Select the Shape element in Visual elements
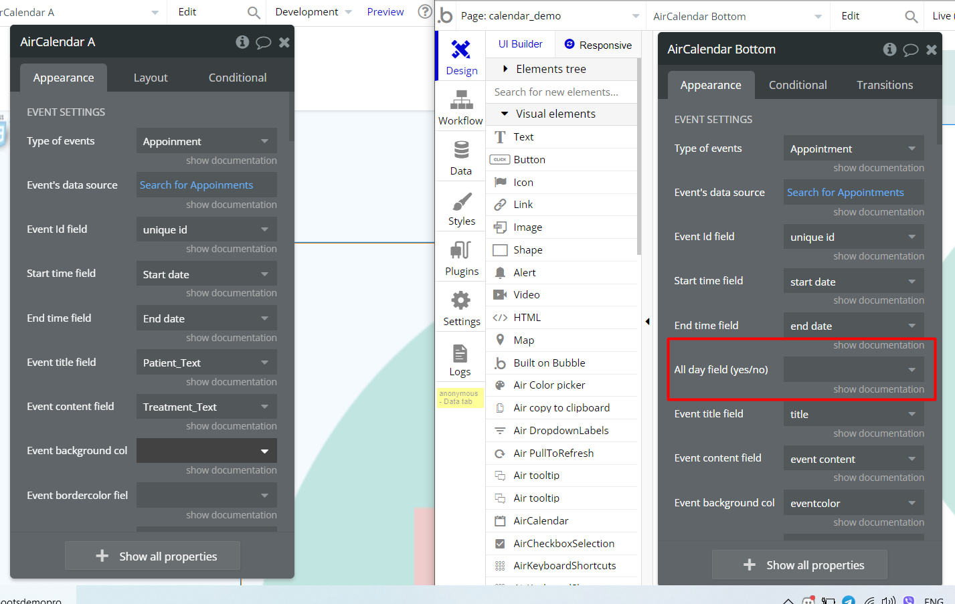The width and height of the screenshot is (955, 604). [561, 250]
